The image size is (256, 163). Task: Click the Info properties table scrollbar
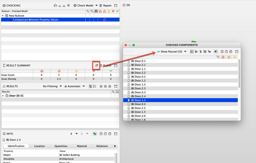[x=116, y=157]
